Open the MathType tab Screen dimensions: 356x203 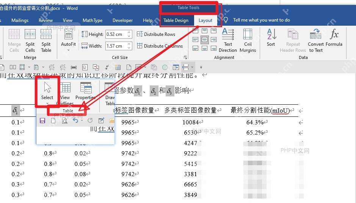click(x=93, y=20)
